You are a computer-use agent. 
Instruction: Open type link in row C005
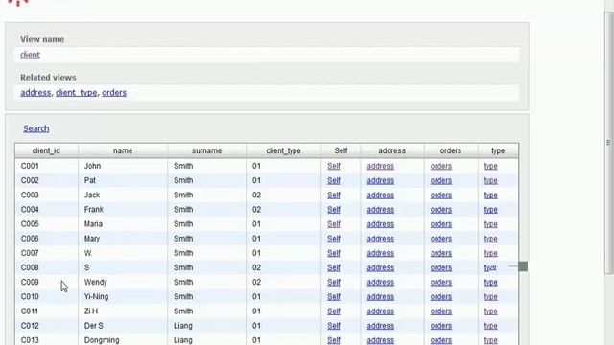tap(490, 224)
